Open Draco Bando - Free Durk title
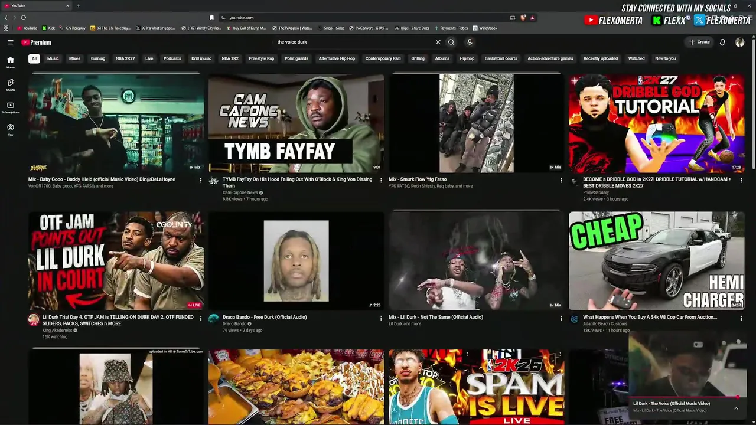The image size is (756, 425). click(265, 317)
